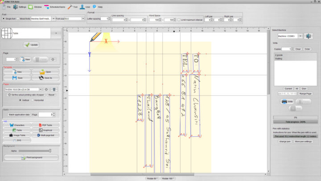Open the Settings menu
The height and width of the screenshot is (181, 321).
pyautogui.click(x=20, y=7)
